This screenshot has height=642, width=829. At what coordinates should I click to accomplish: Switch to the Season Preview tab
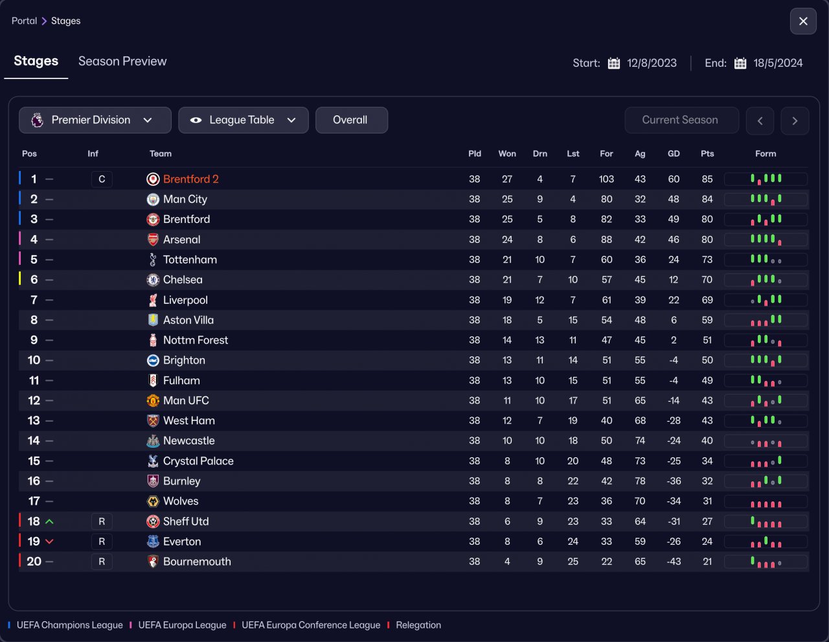click(x=122, y=62)
